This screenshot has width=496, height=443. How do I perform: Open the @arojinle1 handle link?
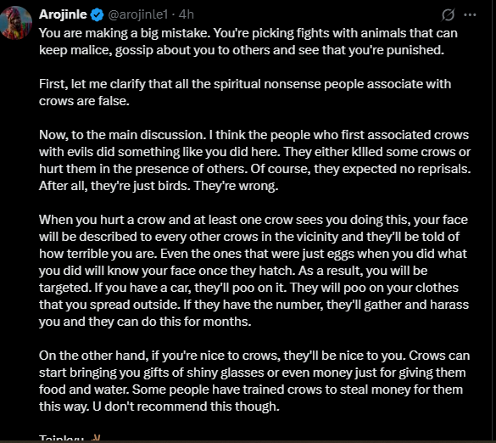(x=137, y=14)
